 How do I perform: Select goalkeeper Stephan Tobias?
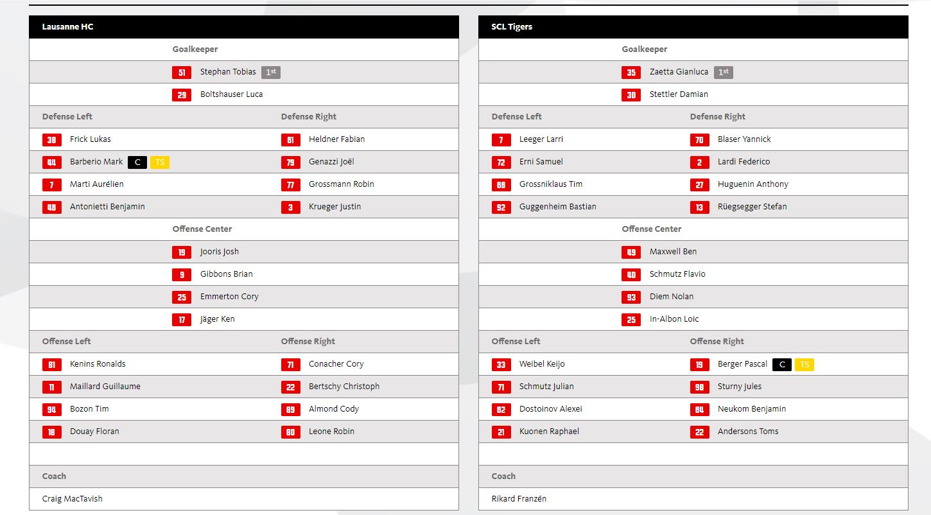(228, 72)
